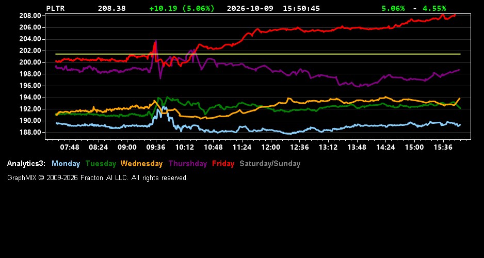Viewport: 484px width, 258px height.
Task: Click the 08:24 time axis label
Action: (99, 147)
